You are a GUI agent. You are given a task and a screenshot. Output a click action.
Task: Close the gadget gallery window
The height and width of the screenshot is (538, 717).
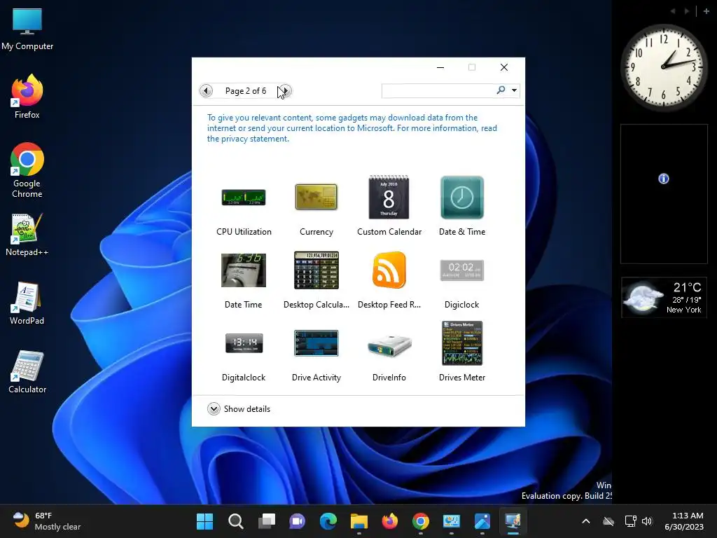[x=504, y=67]
